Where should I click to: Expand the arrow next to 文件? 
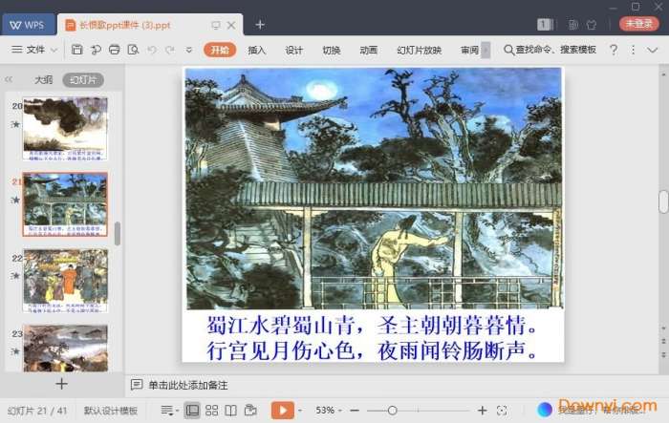[x=54, y=51]
